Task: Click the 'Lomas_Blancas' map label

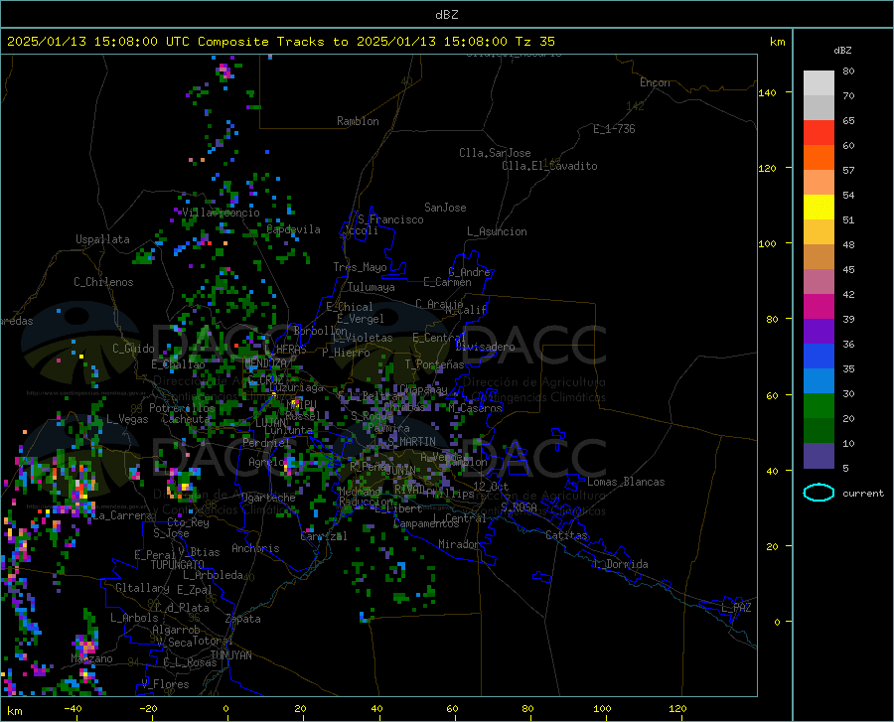Action: tap(626, 482)
